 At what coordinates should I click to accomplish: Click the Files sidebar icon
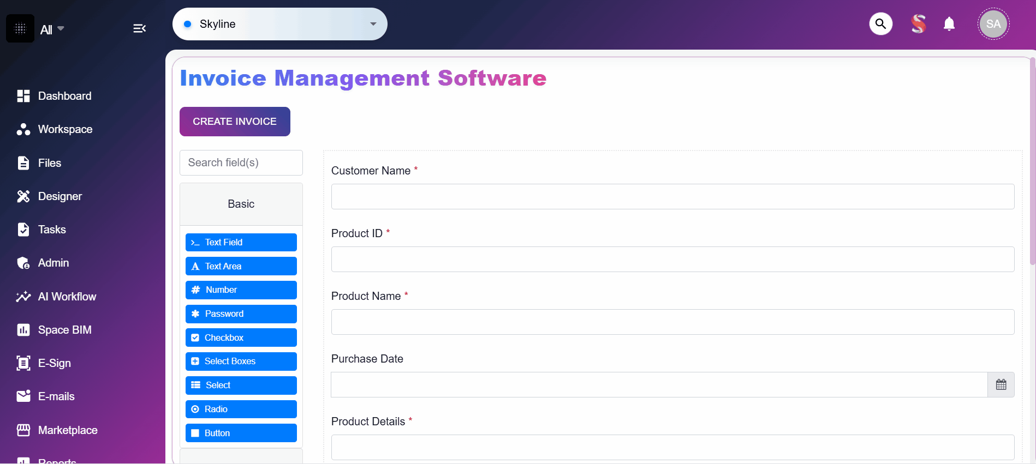pyautogui.click(x=23, y=163)
